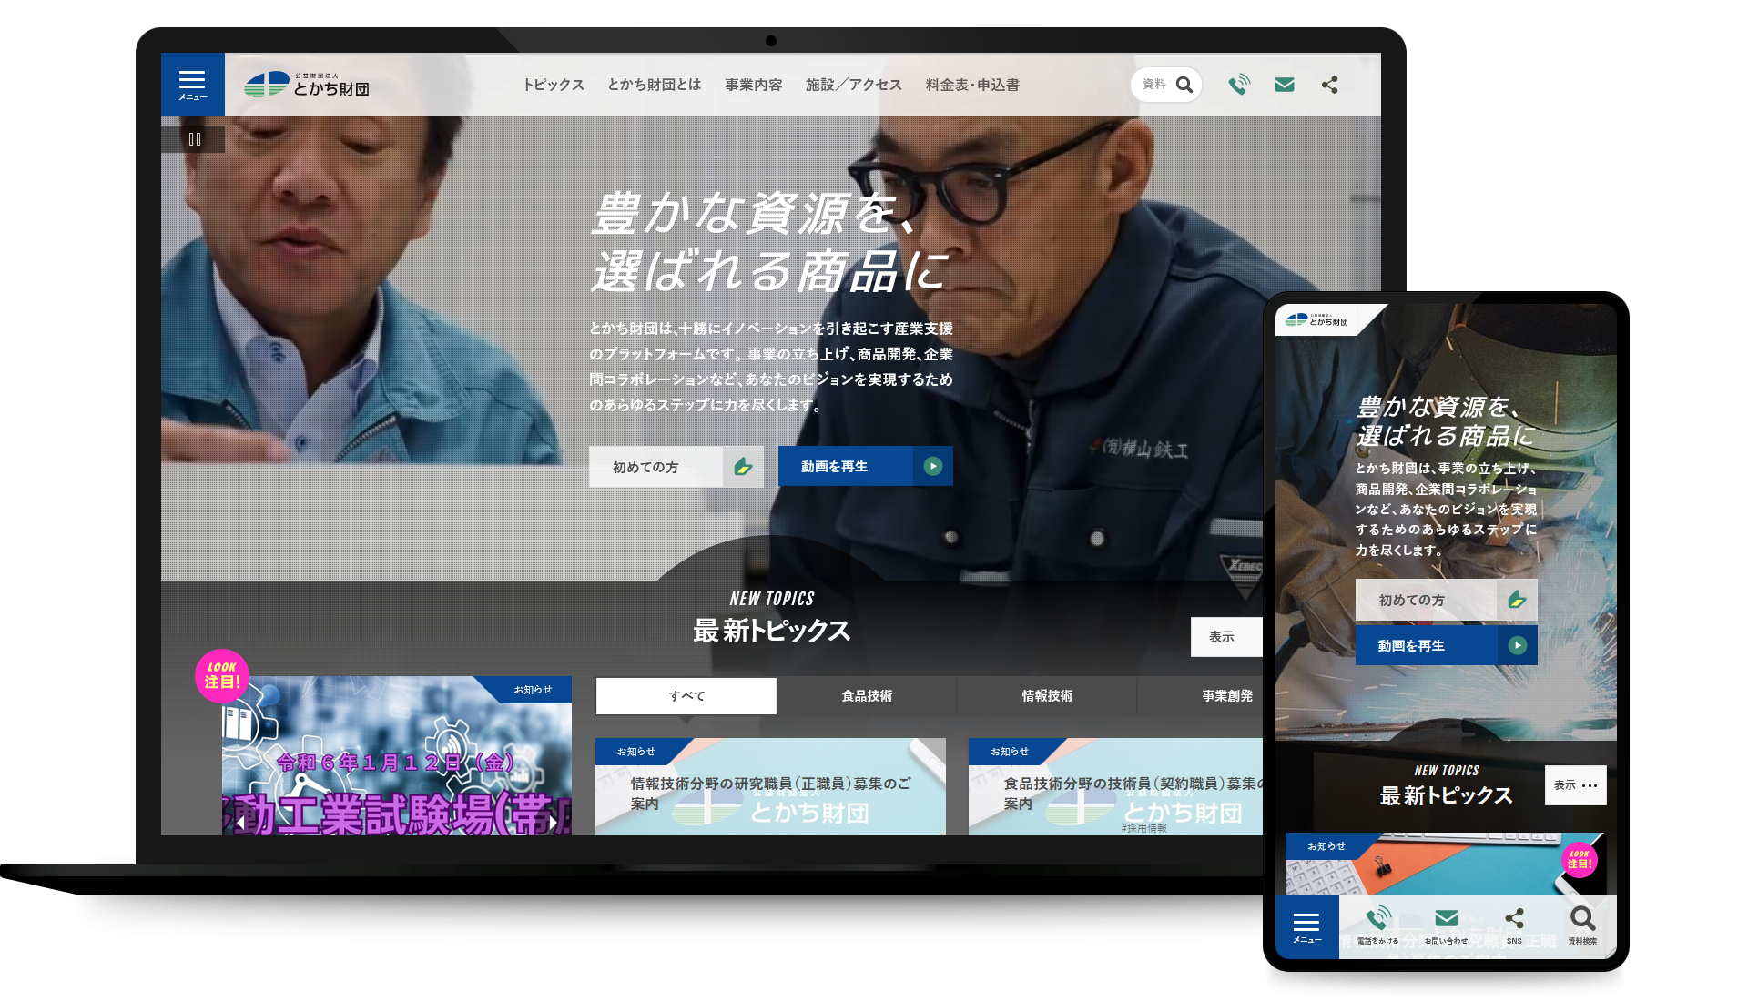Screen dimensions: 1748x1001
Task: Pause the hero video slideshow
Action: click(194, 139)
